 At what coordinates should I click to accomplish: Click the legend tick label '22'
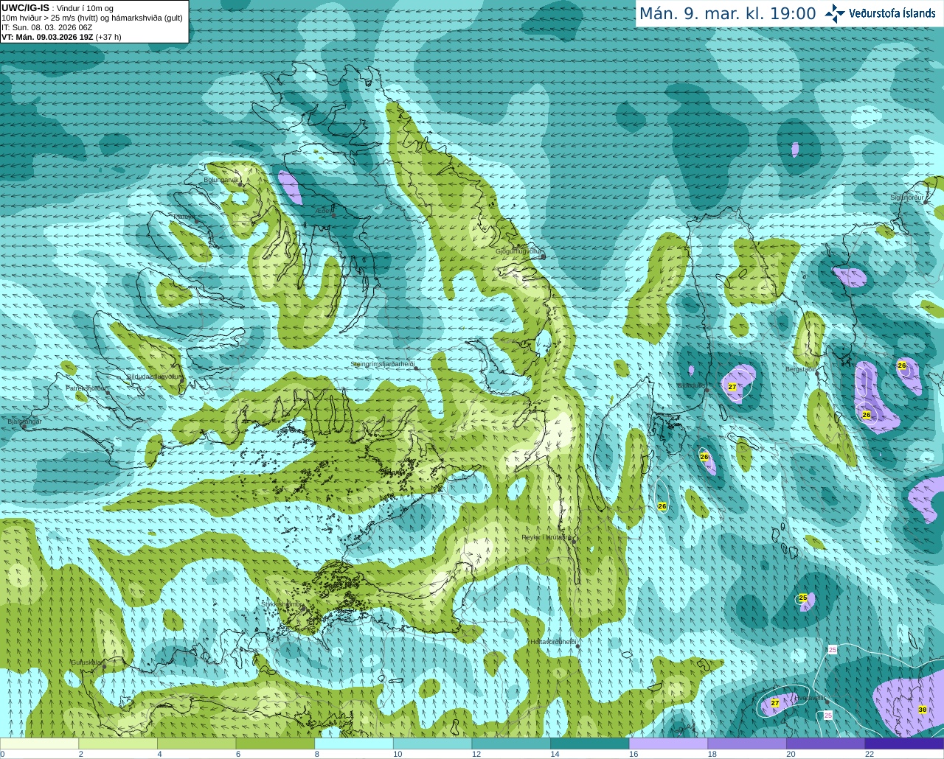pos(870,754)
